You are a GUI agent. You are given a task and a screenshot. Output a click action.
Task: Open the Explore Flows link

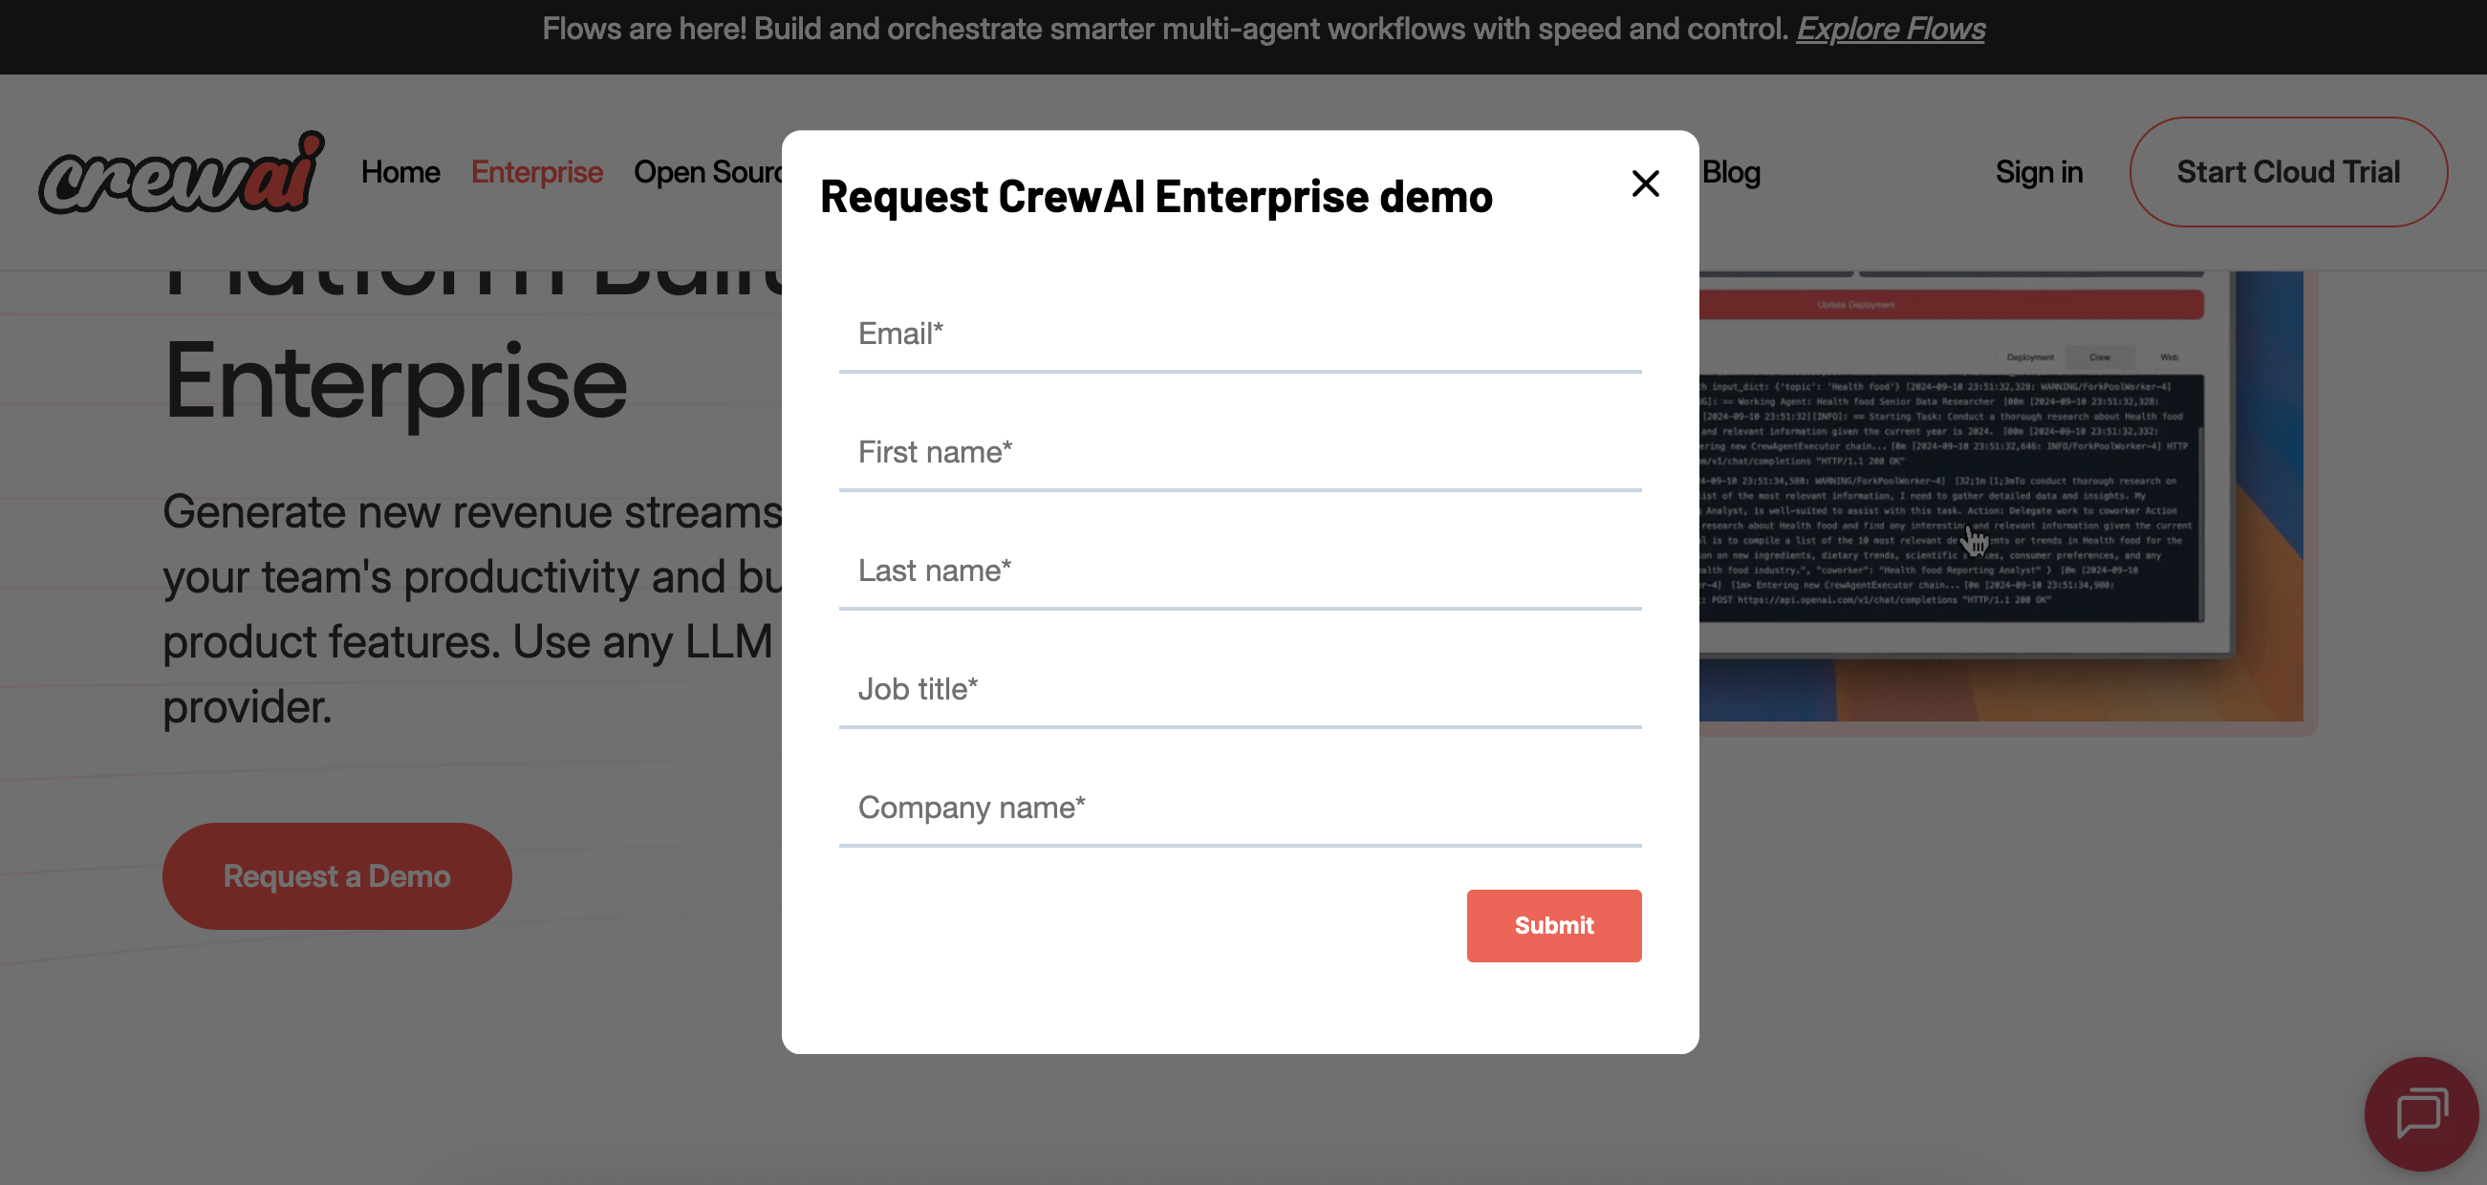pos(1890,29)
